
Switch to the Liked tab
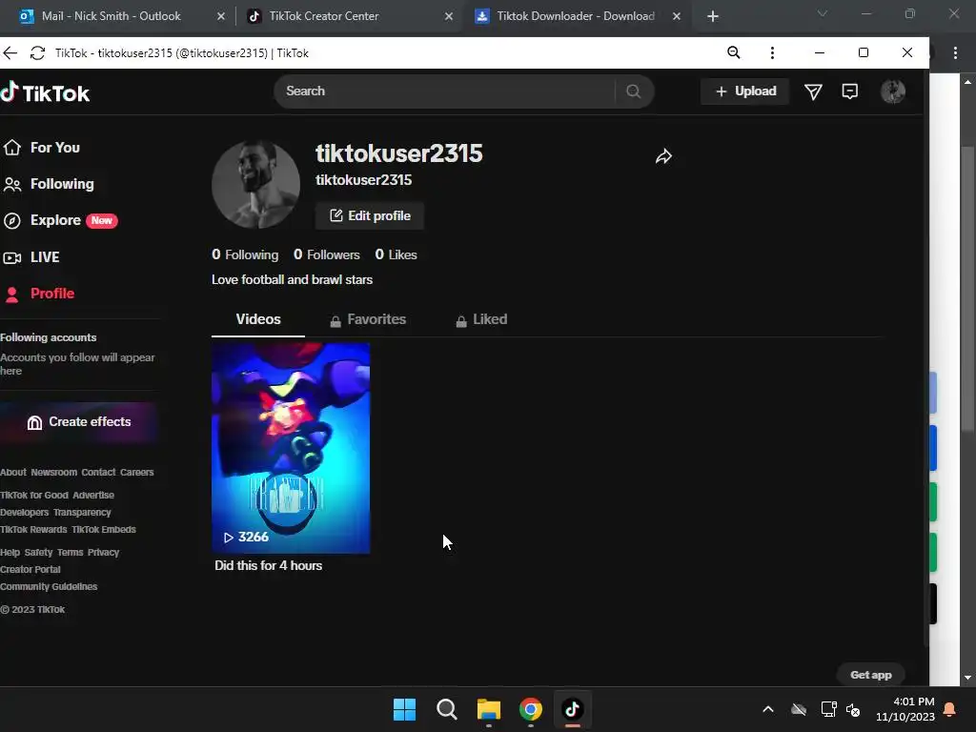[x=481, y=320]
